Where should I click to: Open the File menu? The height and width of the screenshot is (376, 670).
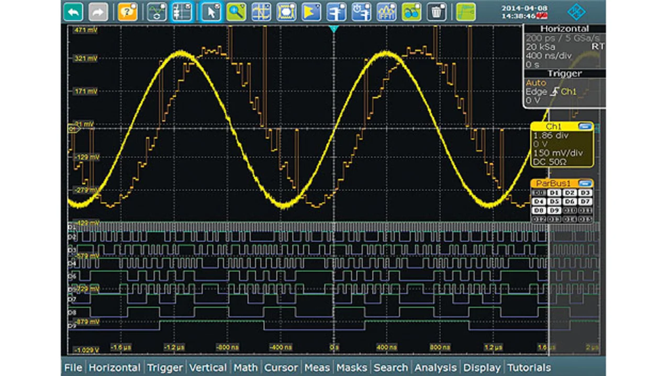coord(73,368)
